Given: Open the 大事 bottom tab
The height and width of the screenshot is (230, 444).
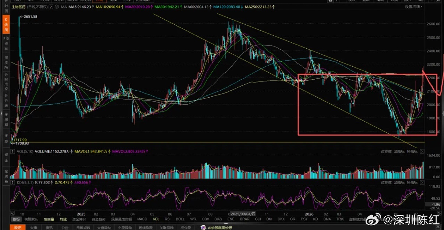Looking at the screenshot, I should click(34, 228).
